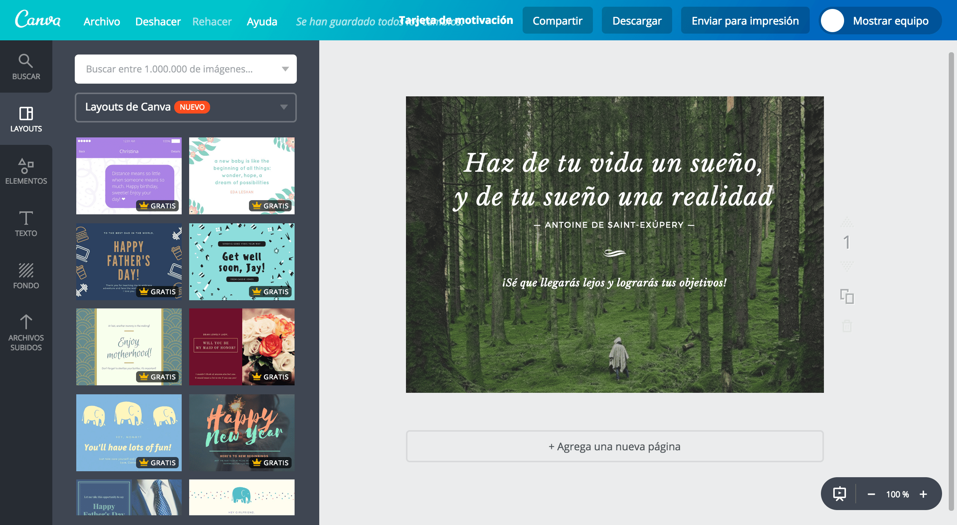Click Mostrar equipo
957x525 pixels.
(x=890, y=21)
